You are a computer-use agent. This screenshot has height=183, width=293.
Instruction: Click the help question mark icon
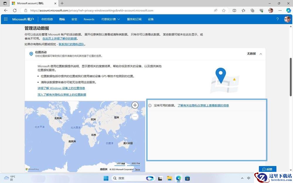(x=277, y=19)
